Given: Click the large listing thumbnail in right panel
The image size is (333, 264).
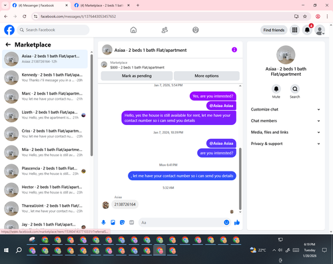Looking at the screenshot, I should pyautogui.click(x=286, y=55).
